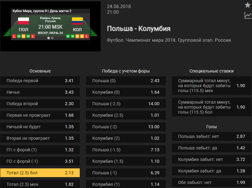Viewport: 252px width, 188px height.
Task: Choose Колумбия (2) at 1.02
Action: coord(126,138)
